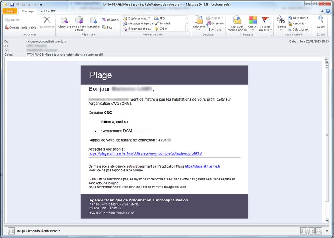Collapse the ribbon with the caret
Viewport: 334px width, 238px height.
pos(322,11)
